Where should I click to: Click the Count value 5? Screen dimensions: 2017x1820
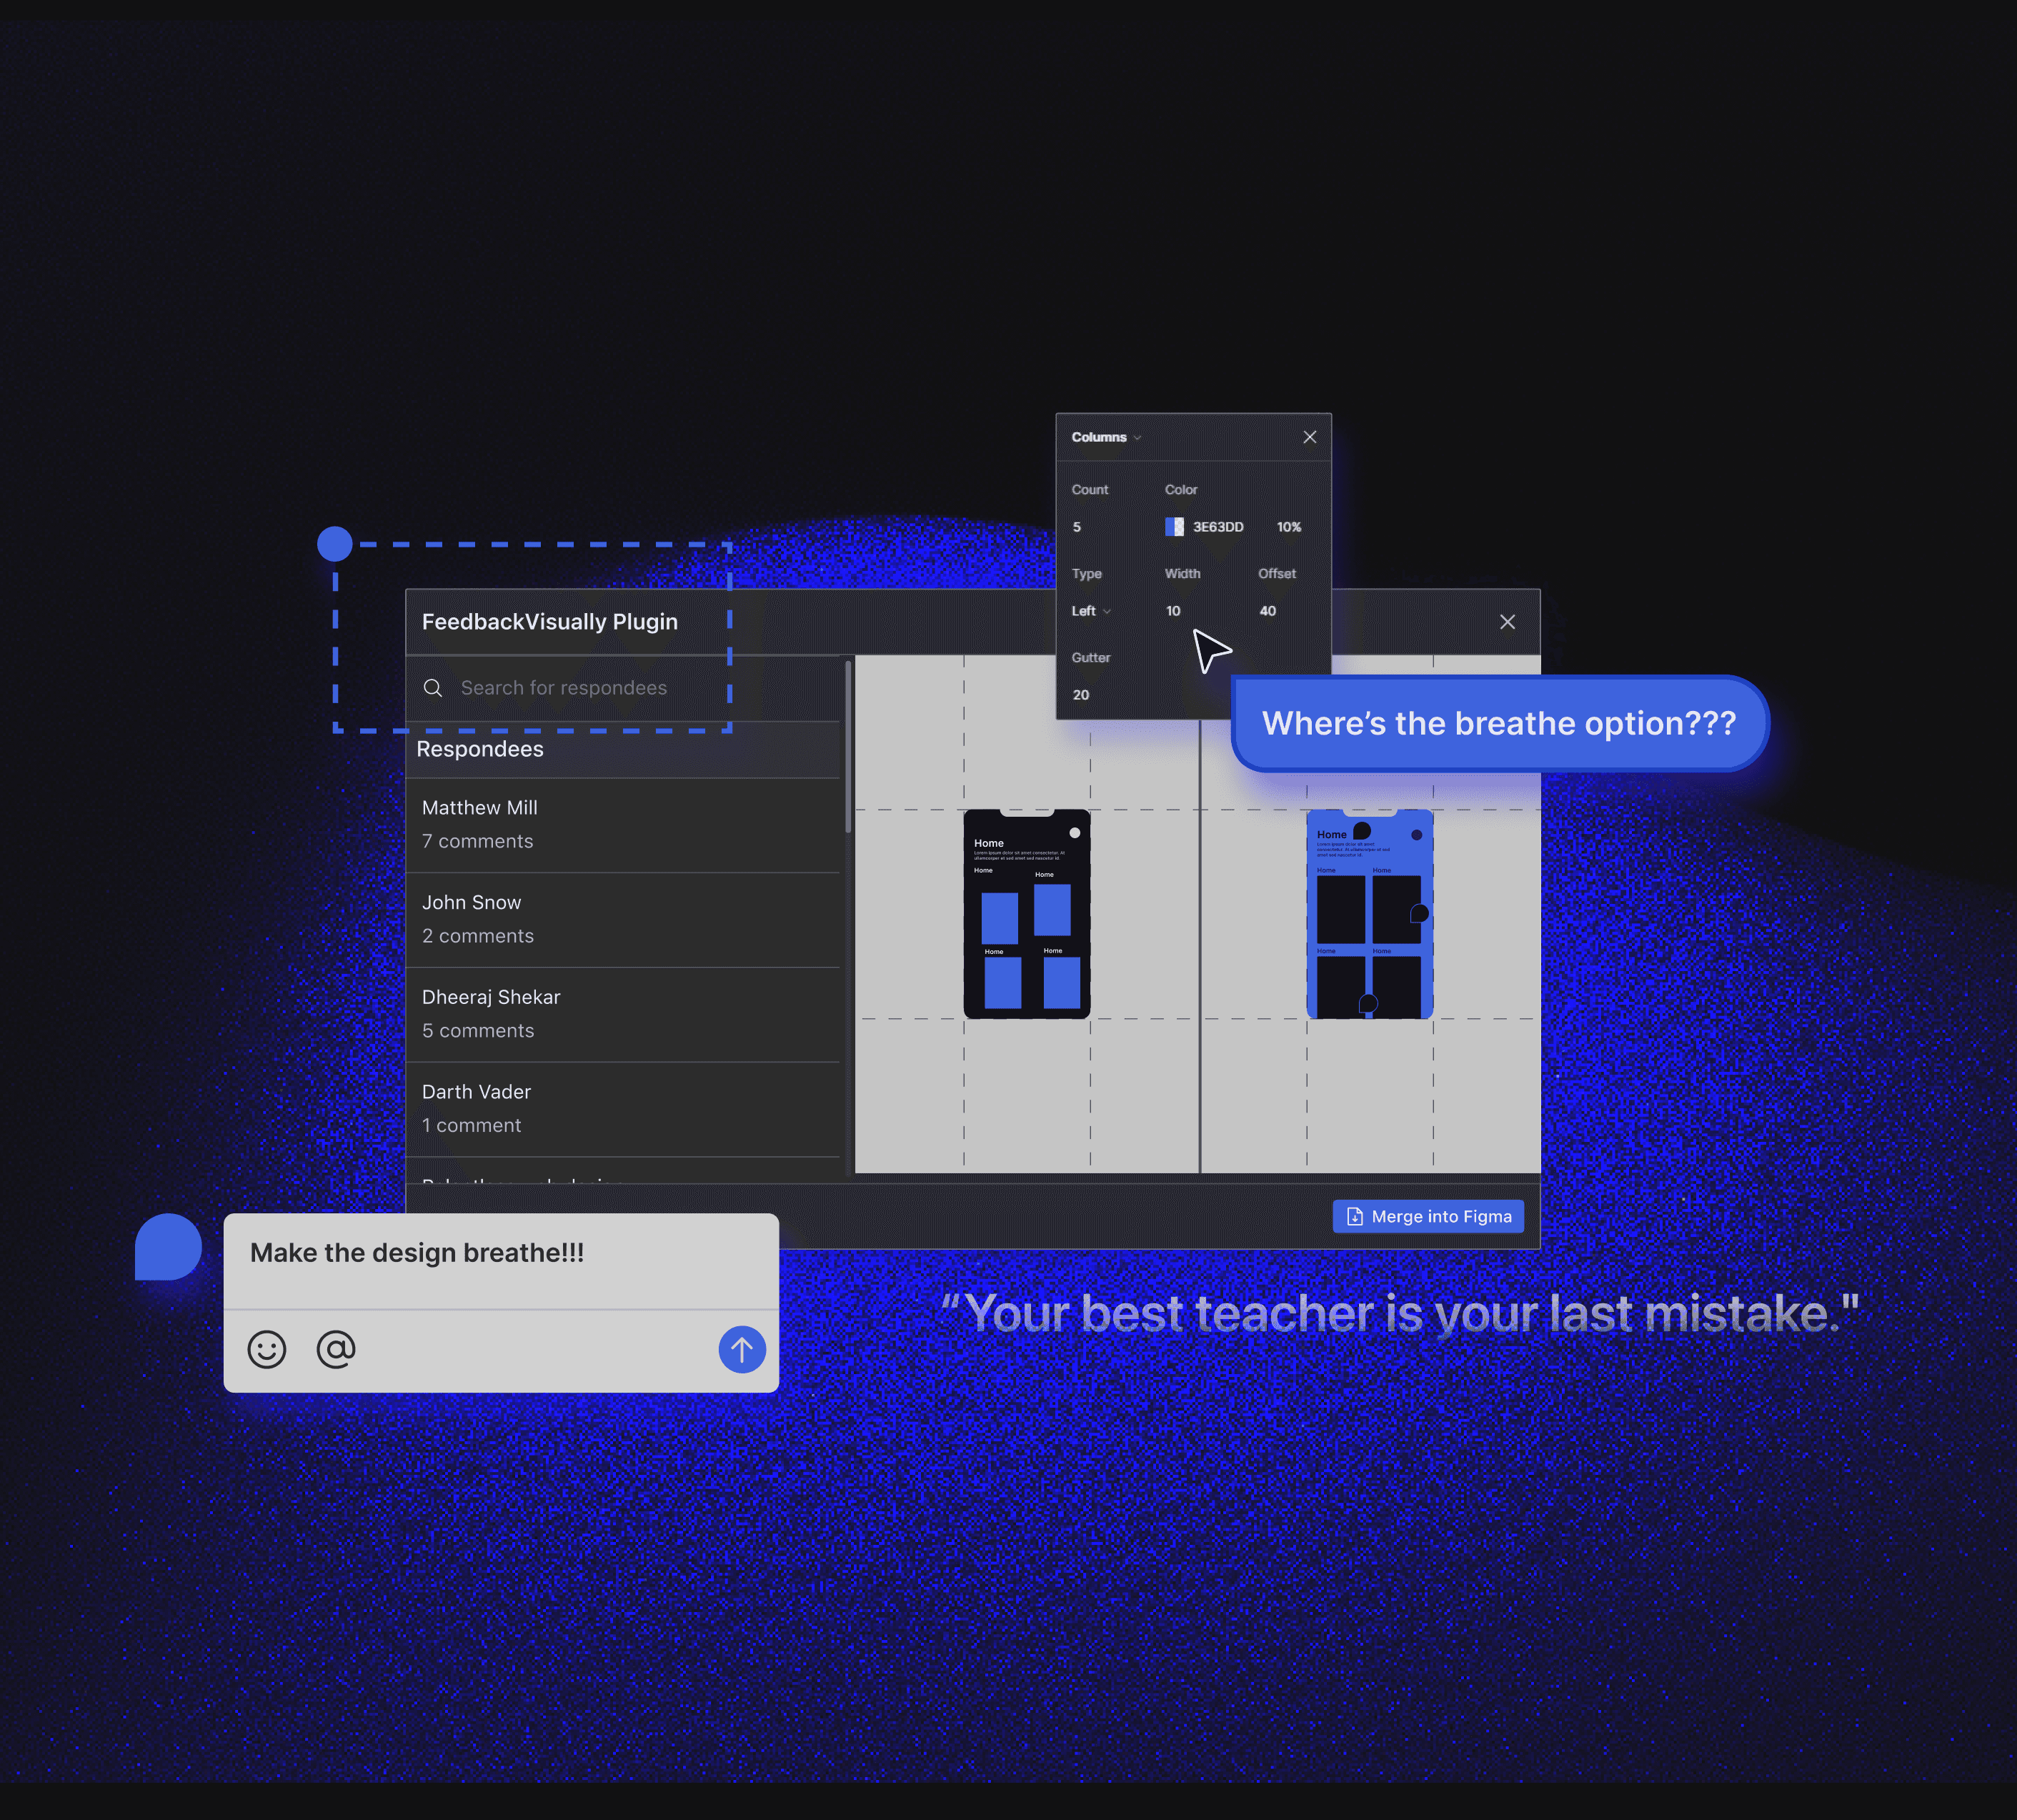click(x=1077, y=527)
